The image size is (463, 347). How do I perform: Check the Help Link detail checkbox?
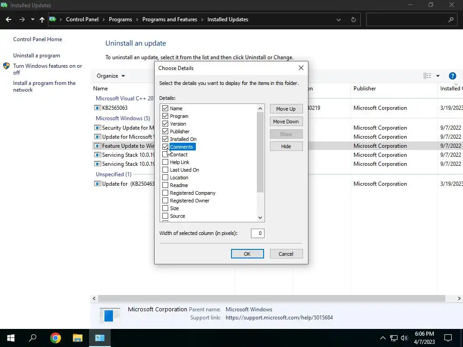[165, 162]
